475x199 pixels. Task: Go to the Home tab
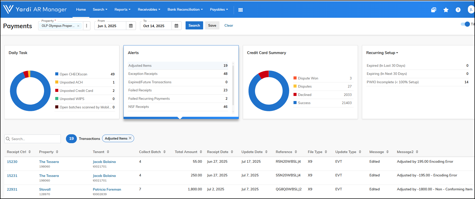tap(81, 10)
